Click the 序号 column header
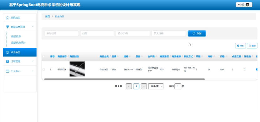The width and height of the screenshot is (260, 122). (52, 56)
